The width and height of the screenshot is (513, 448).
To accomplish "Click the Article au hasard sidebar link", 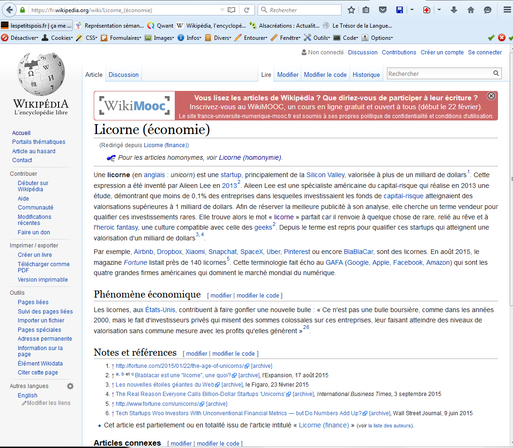I will 34,151.
